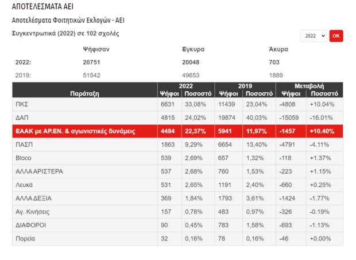This screenshot has height=260, width=356.
Task: Click the Παράταξη column header
Action: (84, 93)
